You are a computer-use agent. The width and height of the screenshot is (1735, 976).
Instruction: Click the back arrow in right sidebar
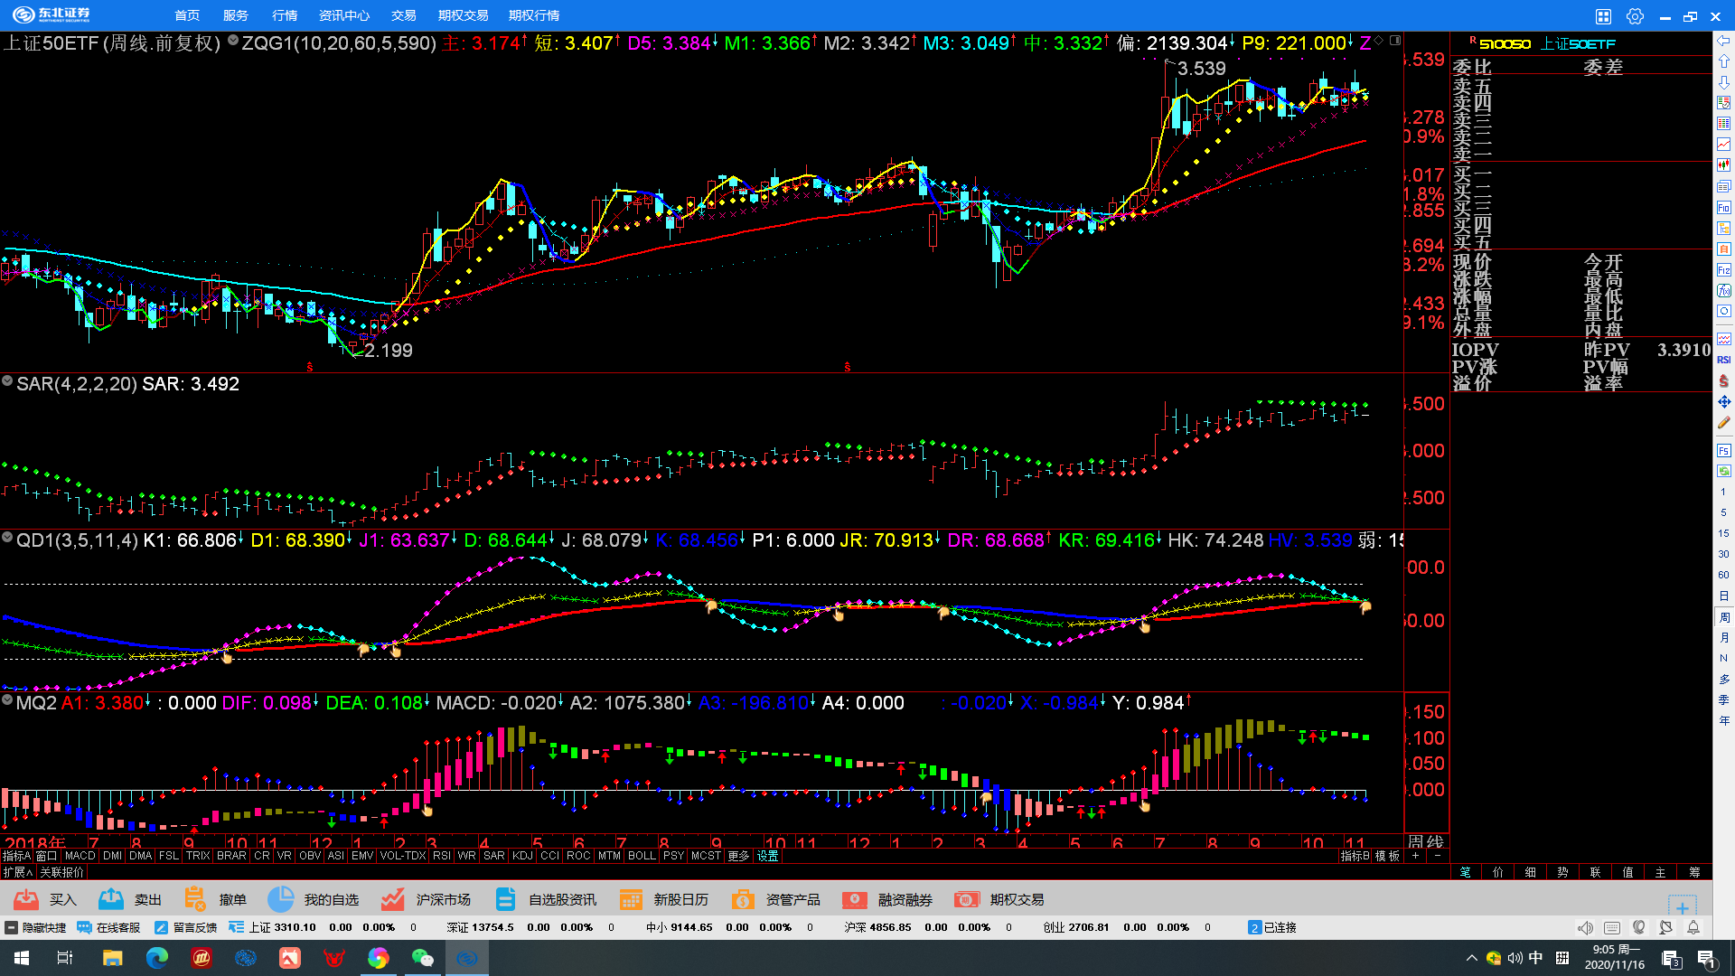[x=1724, y=41]
